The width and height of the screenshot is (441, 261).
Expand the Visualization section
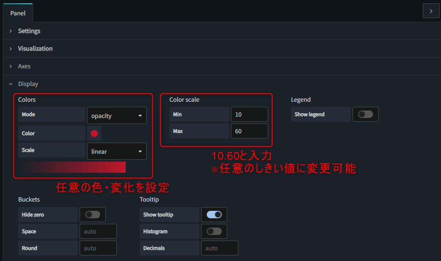click(35, 48)
